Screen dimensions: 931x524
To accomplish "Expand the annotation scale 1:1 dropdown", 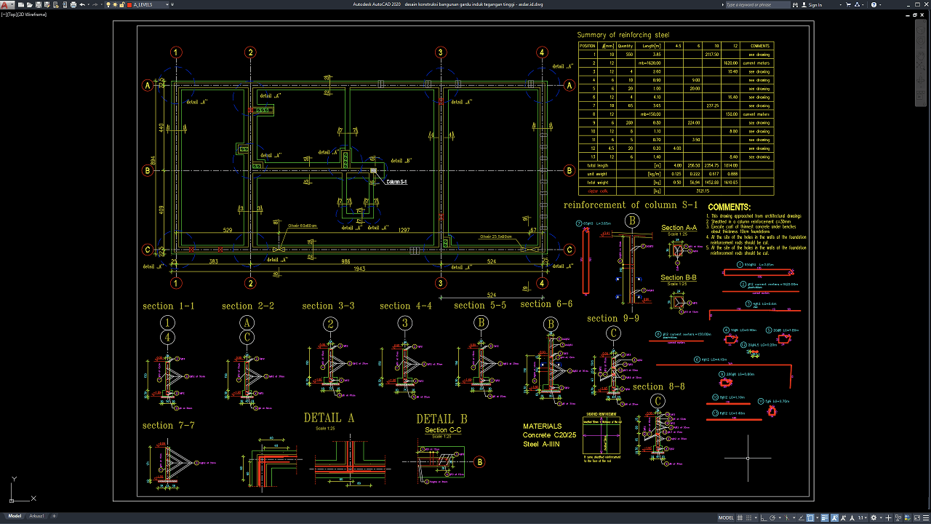I will 862,517.
